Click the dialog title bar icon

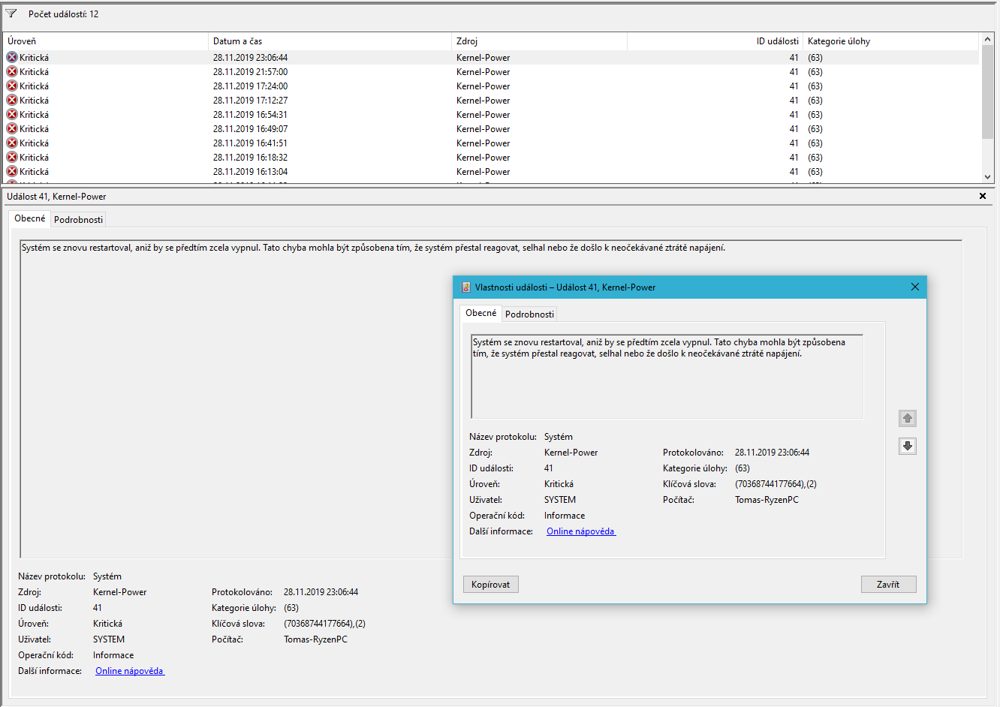pyautogui.click(x=465, y=287)
